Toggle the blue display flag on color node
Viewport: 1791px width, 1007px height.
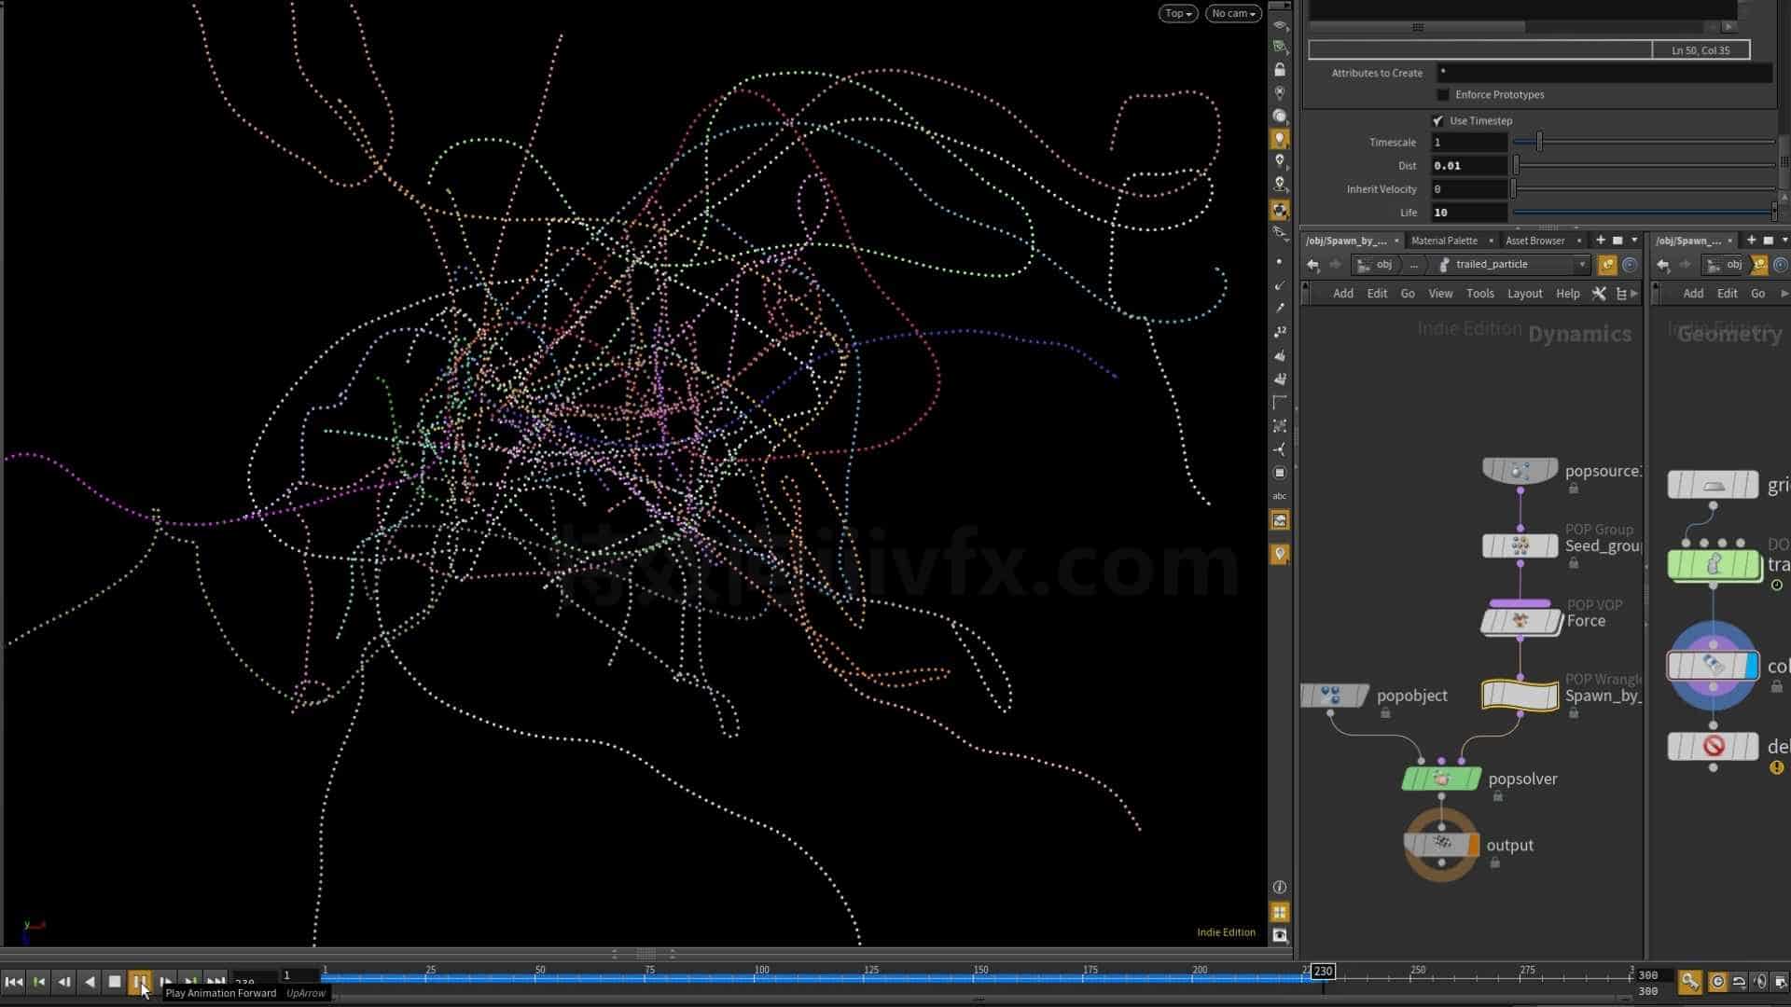pyautogui.click(x=1751, y=666)
